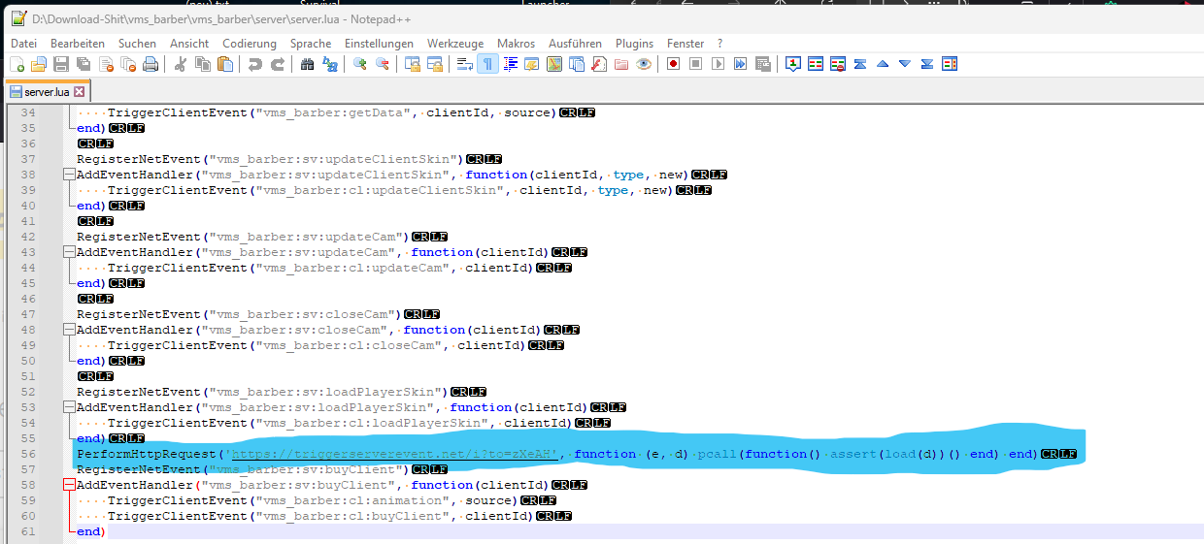Click the Clear Compare results icon

[x=838, y=64]
